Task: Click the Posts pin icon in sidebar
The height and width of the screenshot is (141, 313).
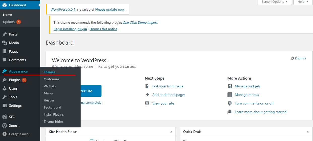Action: point(5,34)
